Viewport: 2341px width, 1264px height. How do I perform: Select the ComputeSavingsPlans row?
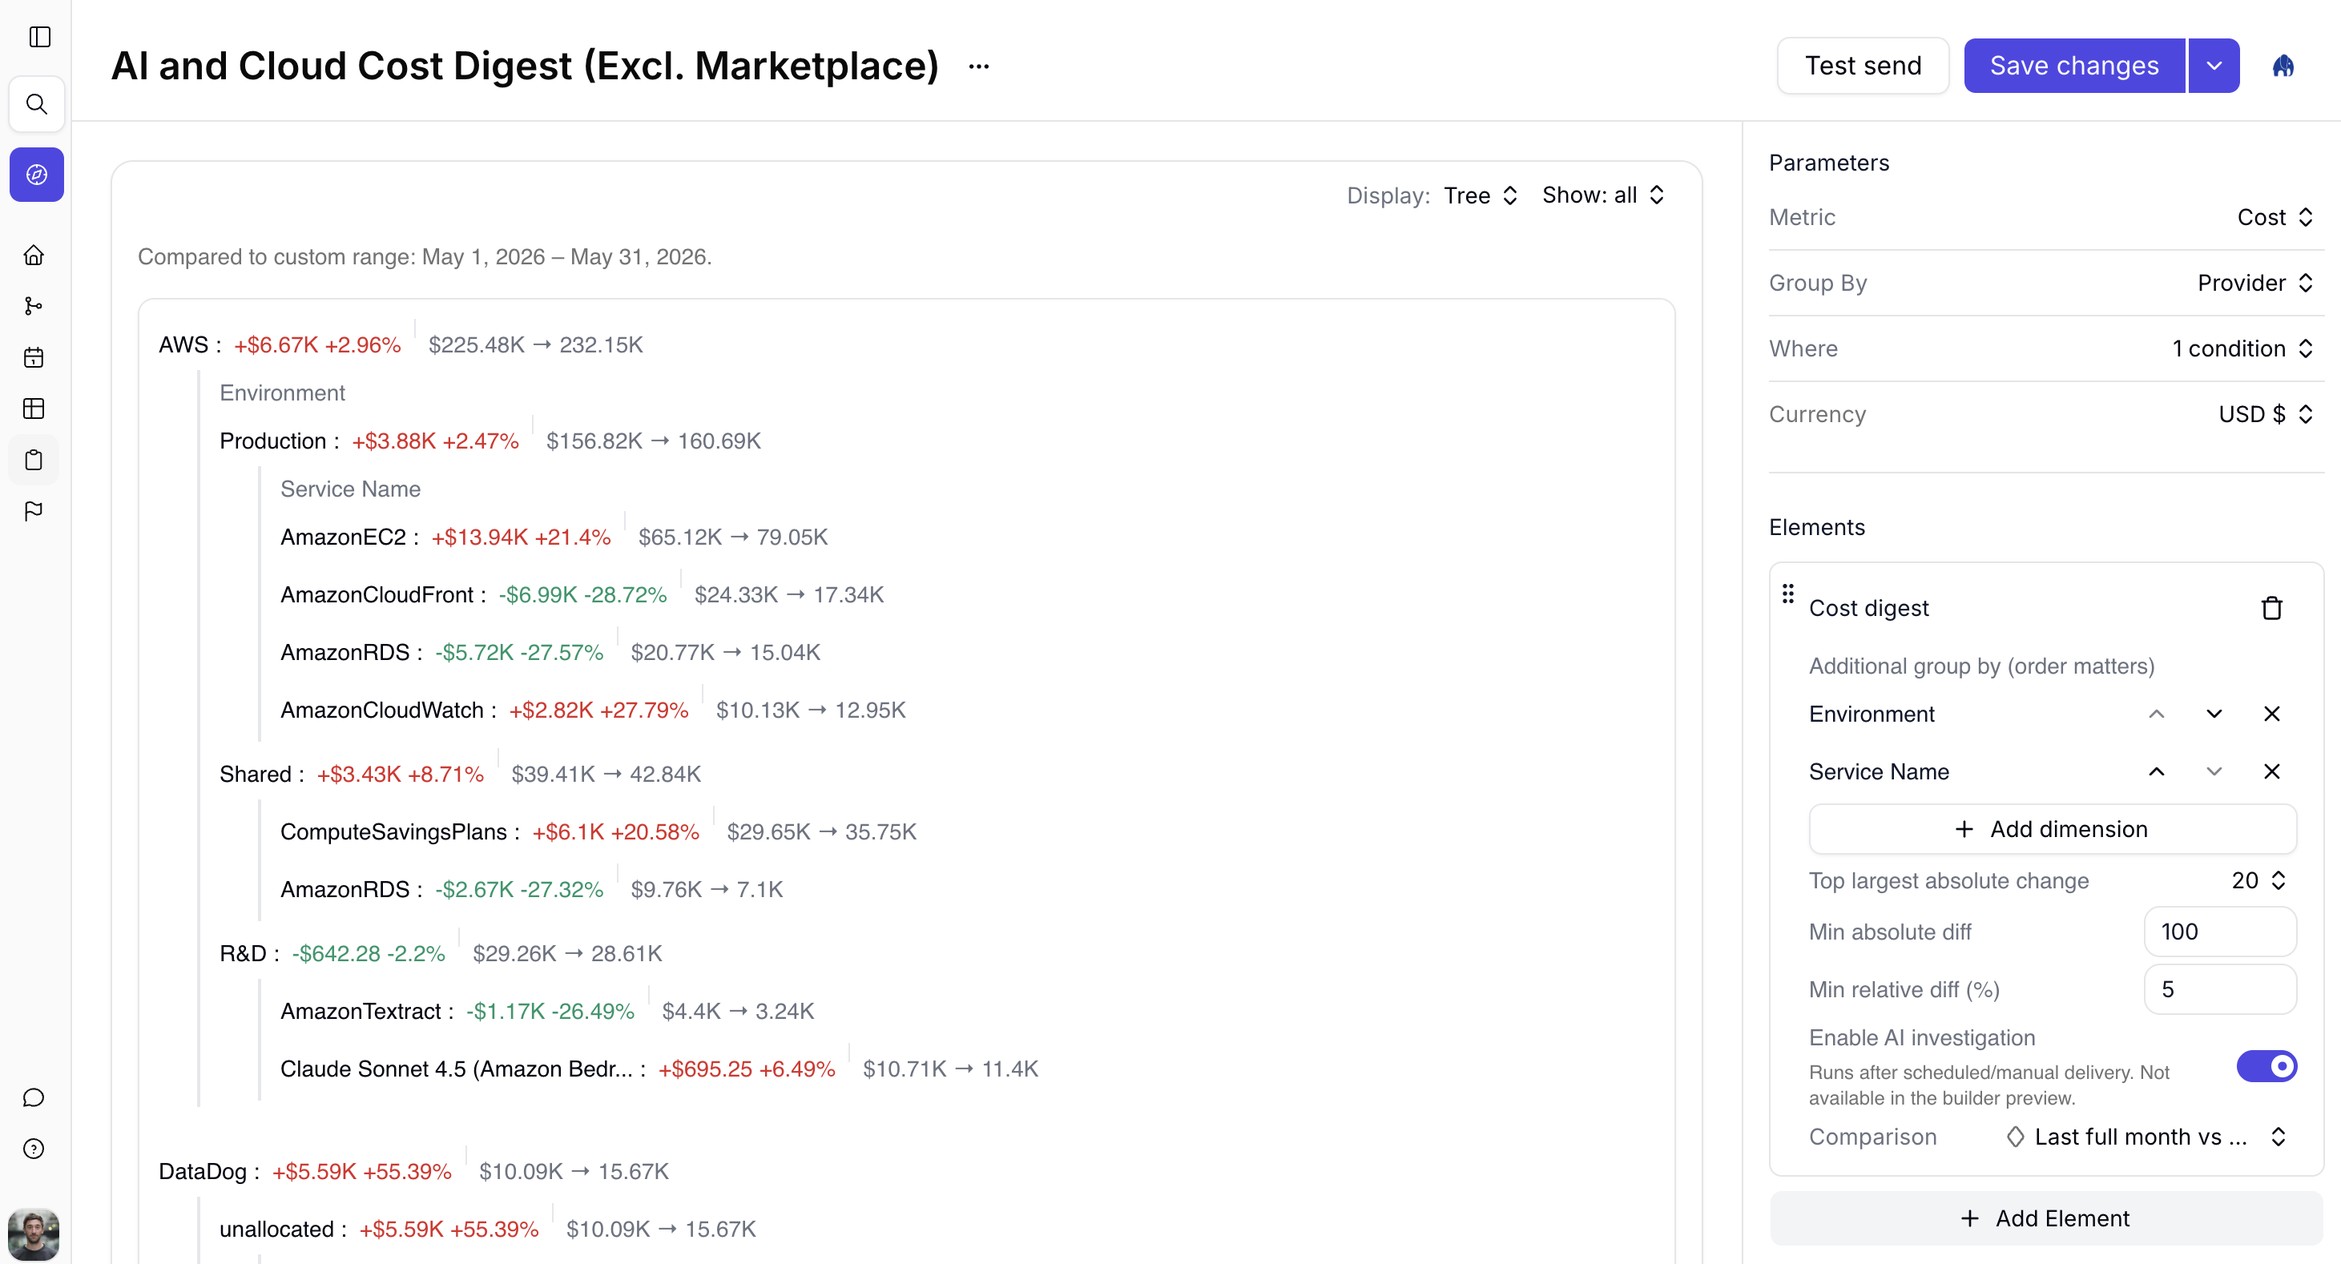point(598,832)
